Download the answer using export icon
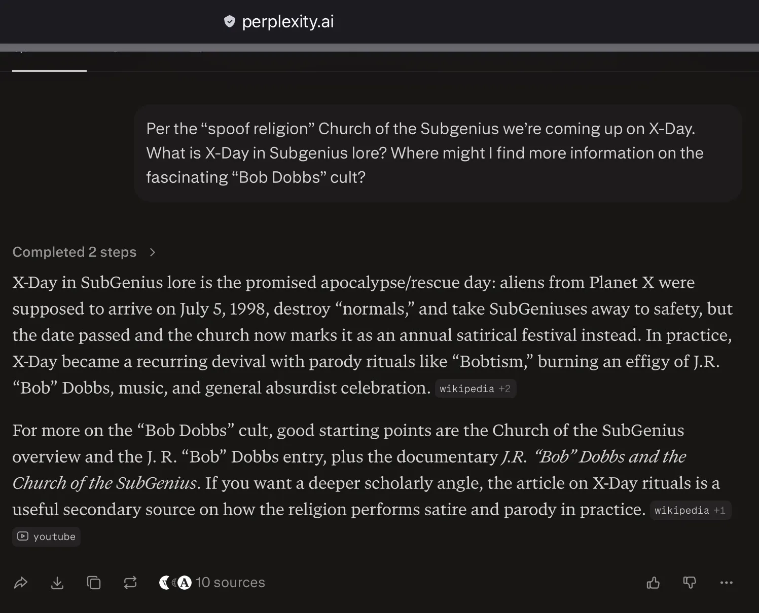The image size is (759, 613). 57,583
